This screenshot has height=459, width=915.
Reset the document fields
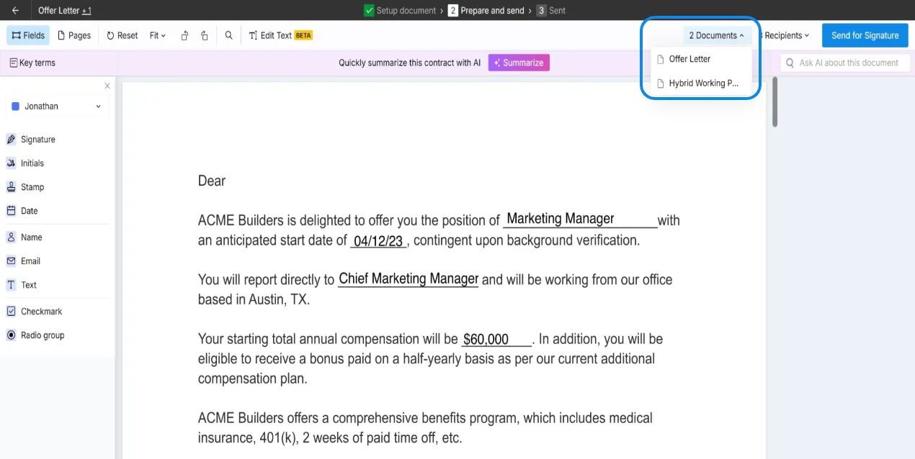(122, 35)
